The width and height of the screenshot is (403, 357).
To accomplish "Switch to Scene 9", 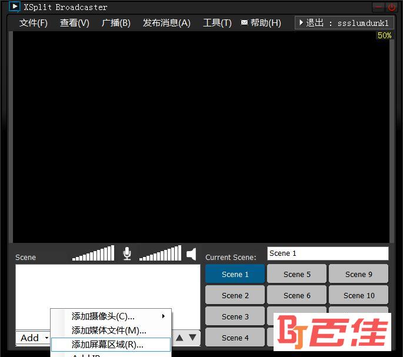I will 359,274.
